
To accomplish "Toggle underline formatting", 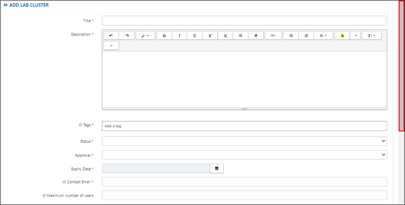I will pos(195,36).
